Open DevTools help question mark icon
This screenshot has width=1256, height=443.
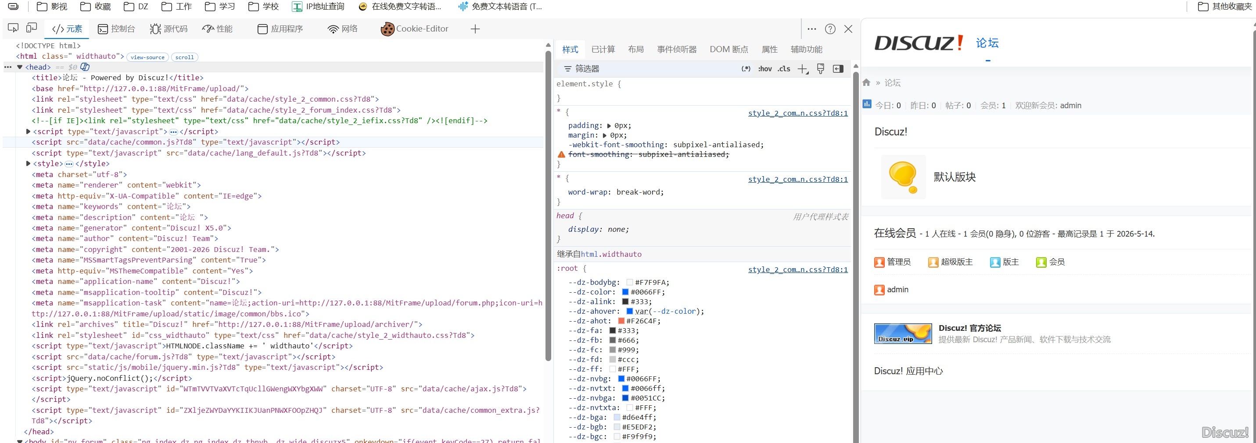pos(830,29)
